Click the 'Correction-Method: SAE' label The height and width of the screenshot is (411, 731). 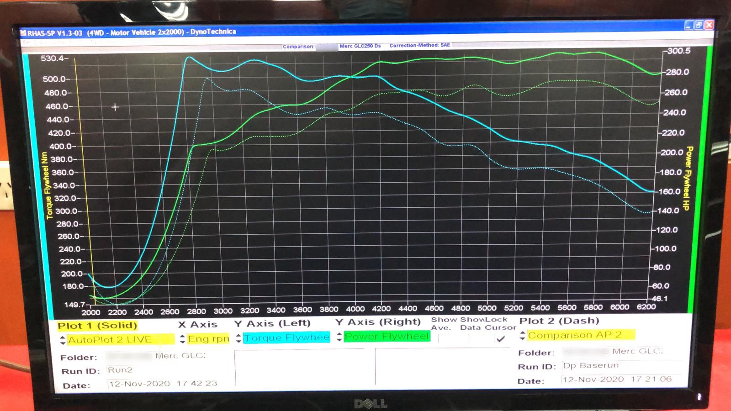pyautogui.click(x=419, y=45)
